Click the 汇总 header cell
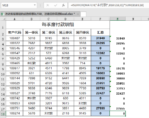Screen dimensions: 149x118 click(100, 32)
